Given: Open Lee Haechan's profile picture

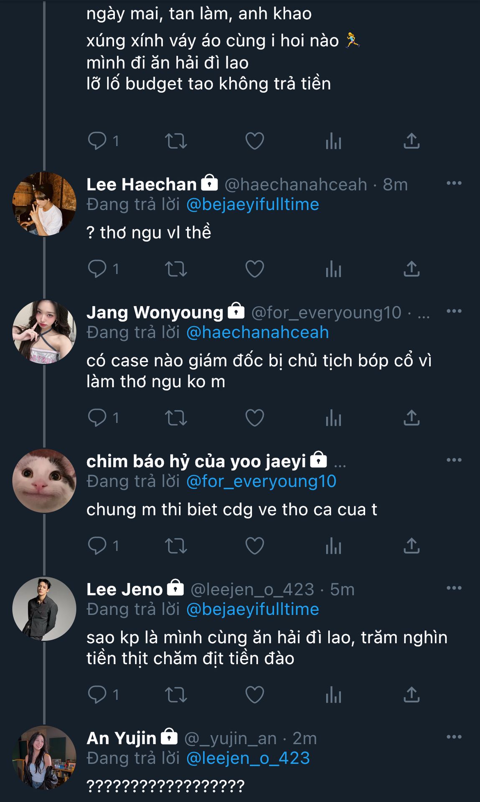Looking at the screenshot, I should pyautogui.click(x=44, y=204).
